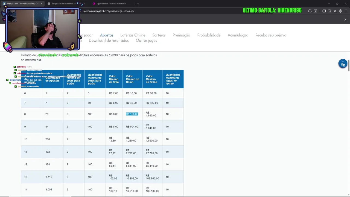Close the Mega-Sena tab with its X

[42, 4]
